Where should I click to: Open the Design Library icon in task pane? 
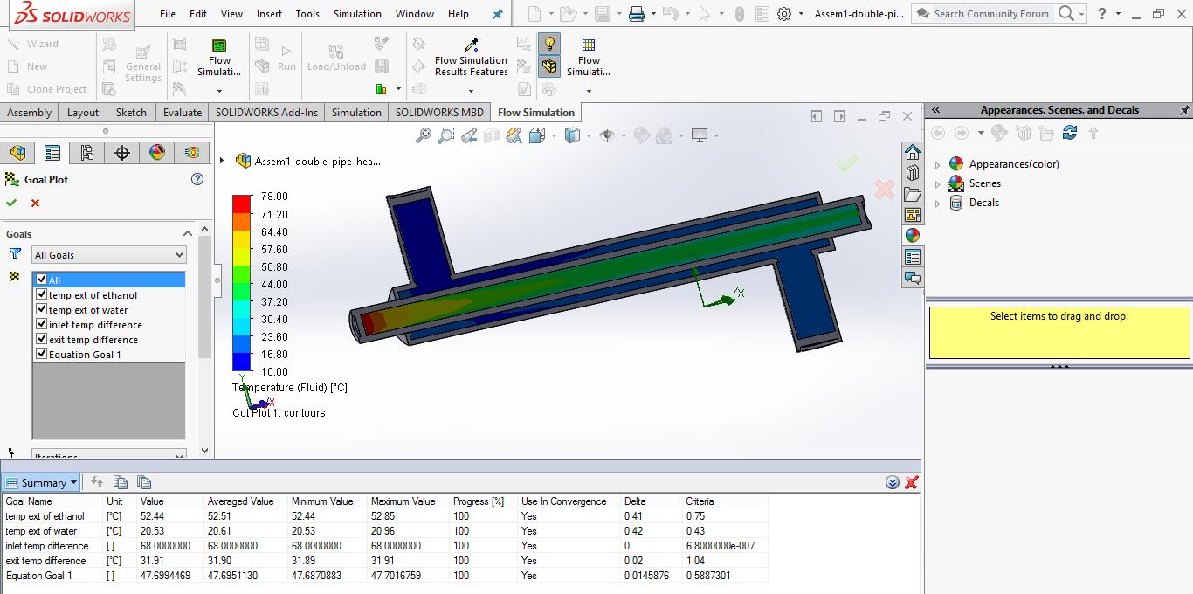point(913,173)
